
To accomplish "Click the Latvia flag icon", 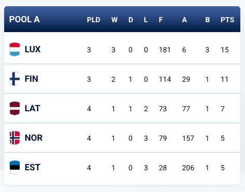I will [15, 108].
